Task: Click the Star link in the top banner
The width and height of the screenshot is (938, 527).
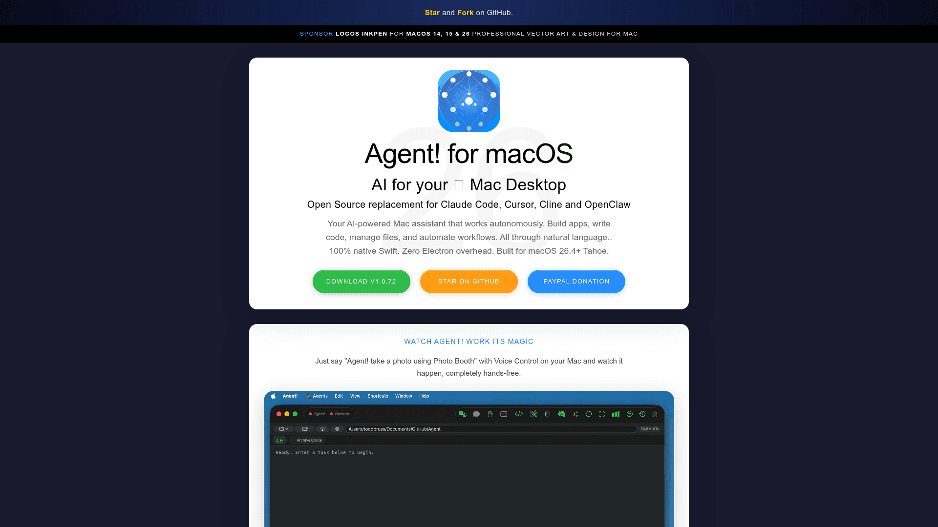Action: click(432, 13)
